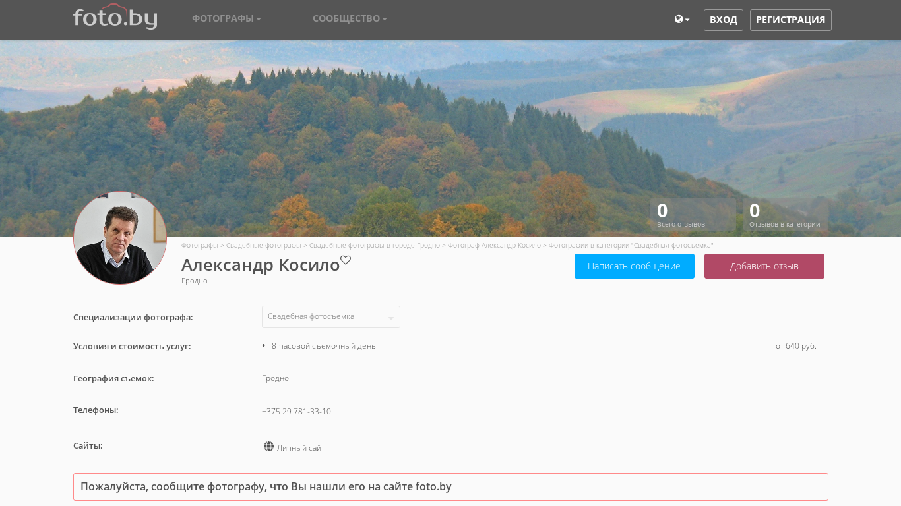
Task: Click the price от 640 руб.
Action: [796, 346]
